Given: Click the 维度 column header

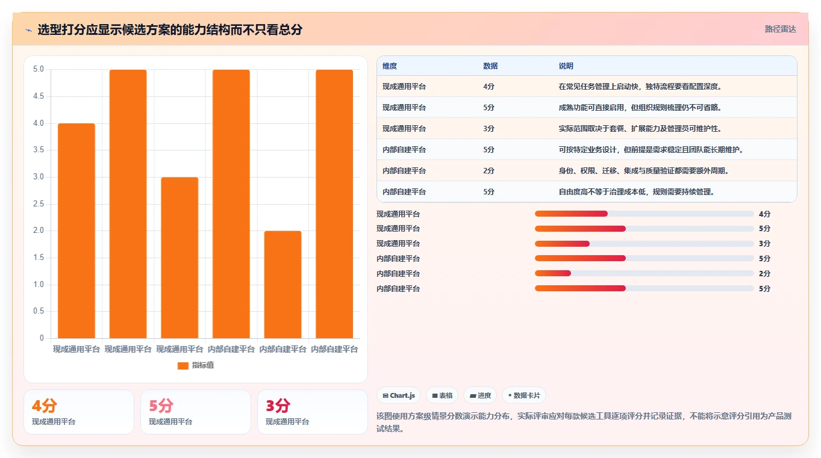Looking at the screenshot, I should [x=390, y=66].
